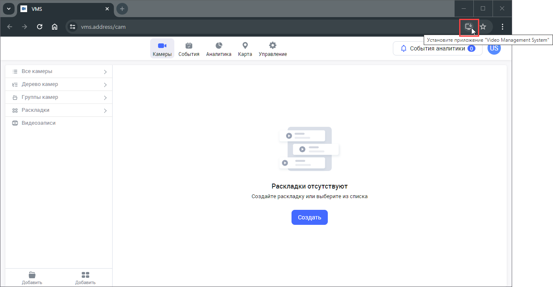Open Управление gear settings

[272, 49]
